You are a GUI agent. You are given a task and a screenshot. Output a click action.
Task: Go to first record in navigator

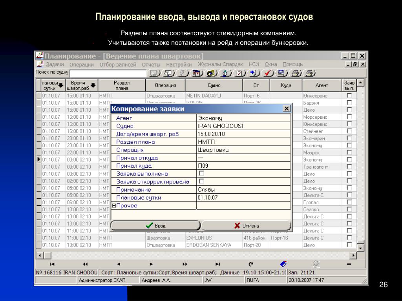click(x=52, y=264)
